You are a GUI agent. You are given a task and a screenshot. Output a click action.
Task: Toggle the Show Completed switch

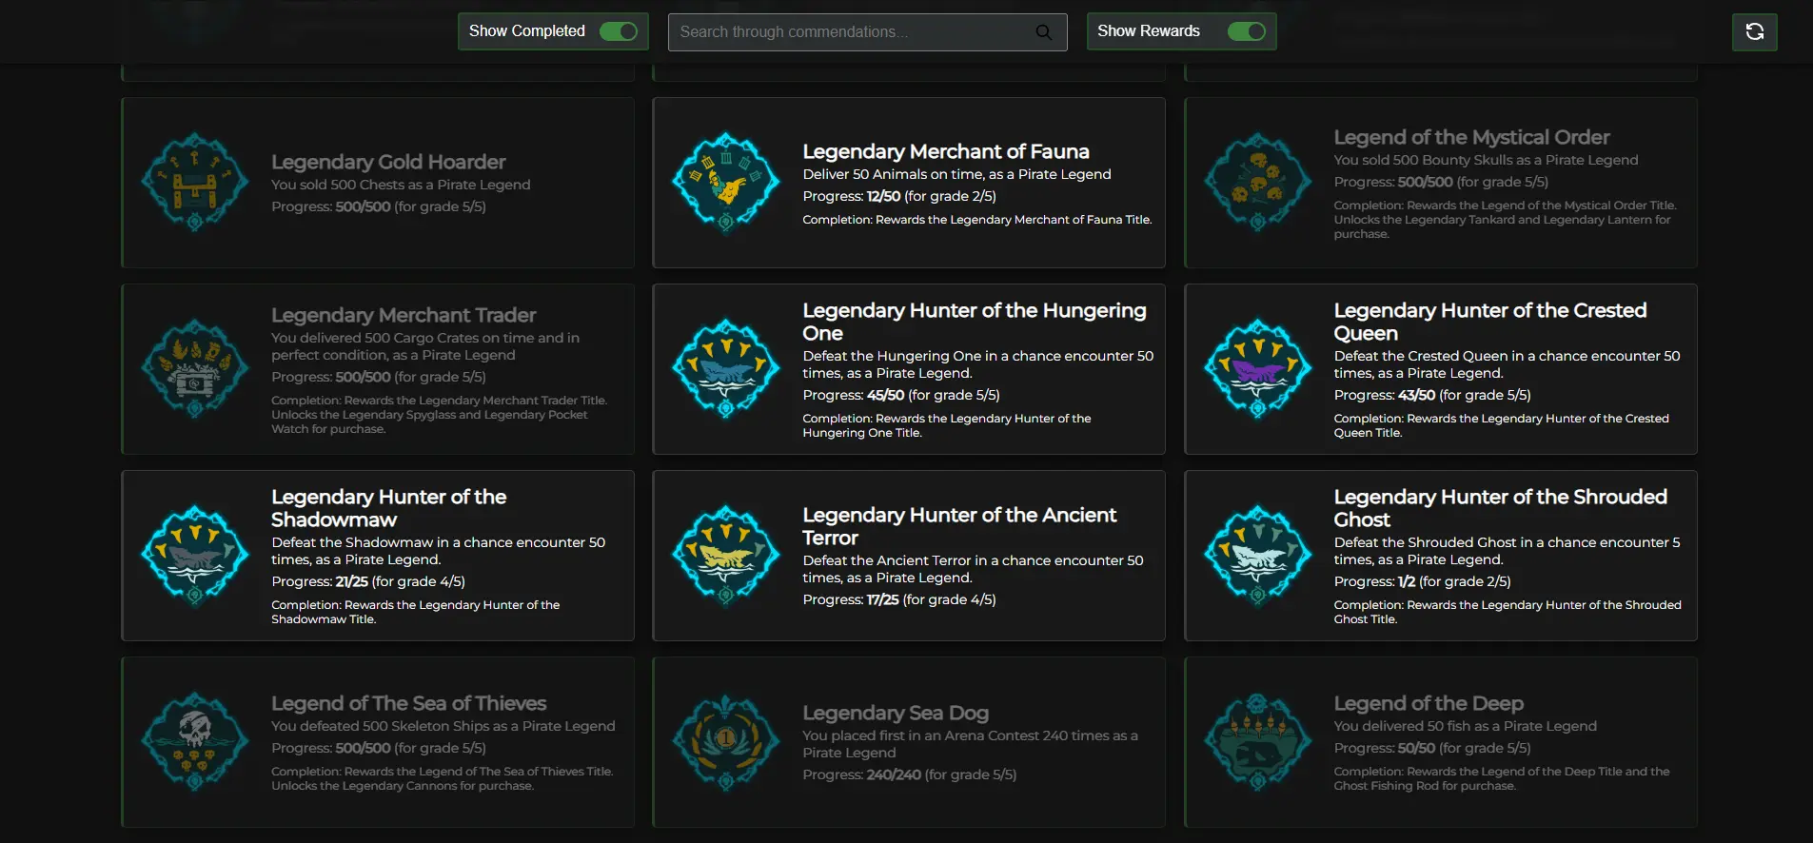coord(618,31)
